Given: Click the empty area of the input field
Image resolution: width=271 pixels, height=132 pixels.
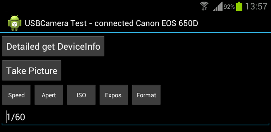Looking at the screenshot, I should [x=147, y=117].
